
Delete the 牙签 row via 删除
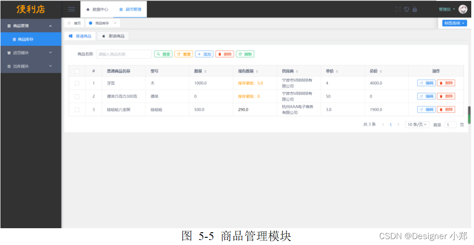pyautogui.click(x=446, y=83)
